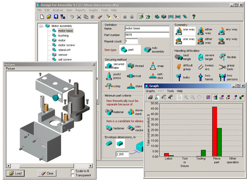
Task: Click the print icon in Graph window
Action: (x=150, y=97)
